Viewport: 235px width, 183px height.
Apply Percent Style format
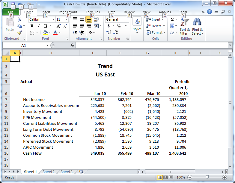click(x=119, y=26)
